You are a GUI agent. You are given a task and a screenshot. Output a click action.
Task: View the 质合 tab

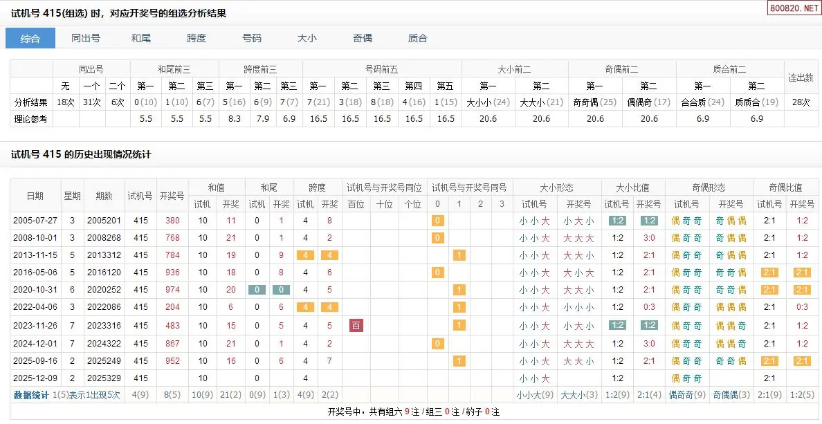tap(418, 38)
